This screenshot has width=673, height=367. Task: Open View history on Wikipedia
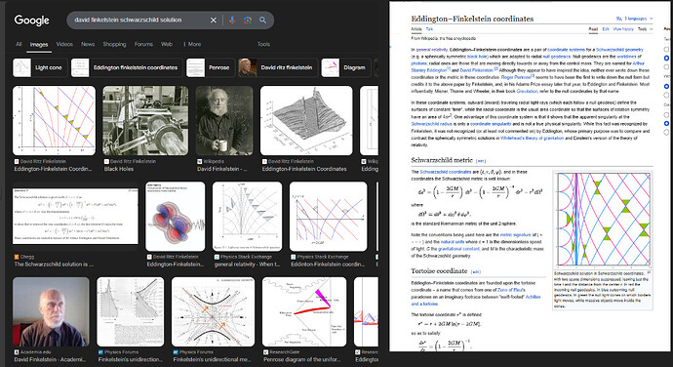pyautogui.click(x=623, y=29)
